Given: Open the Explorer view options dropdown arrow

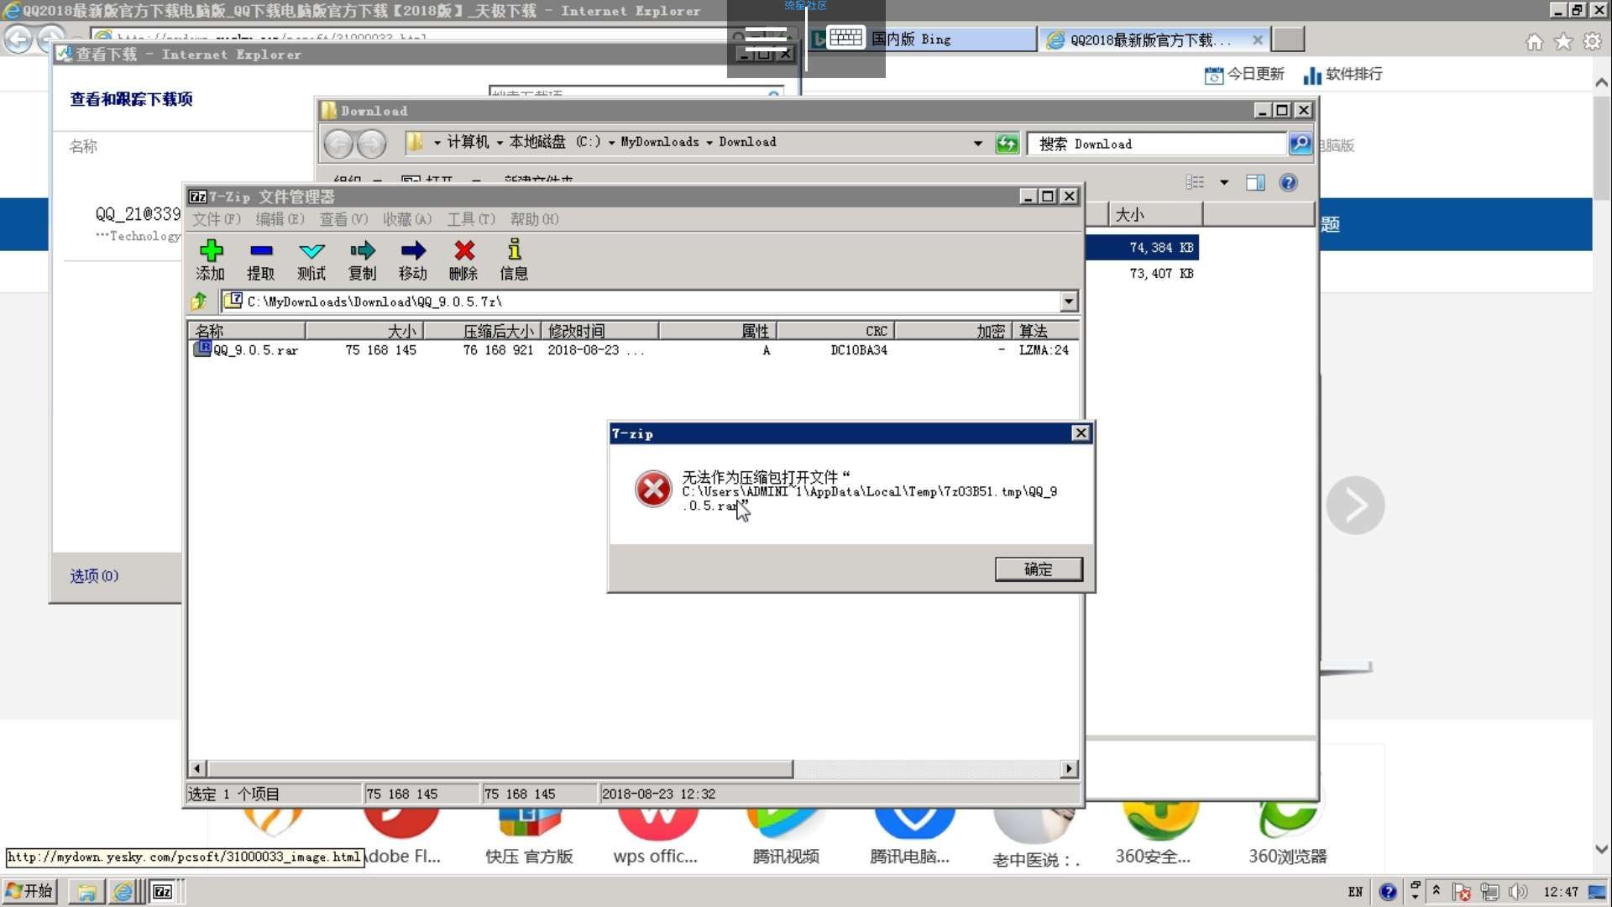Looking at the screenshot, I should click(x=1224, y=183).
